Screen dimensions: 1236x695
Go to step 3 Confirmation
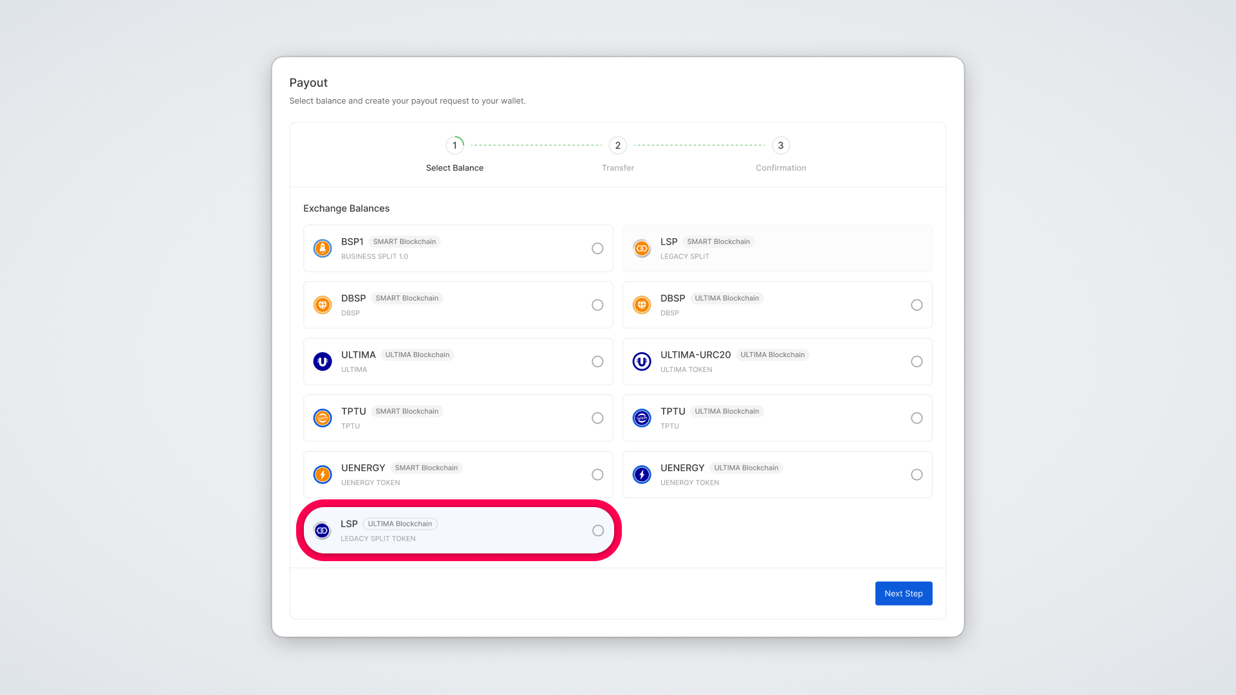(781, 145)
